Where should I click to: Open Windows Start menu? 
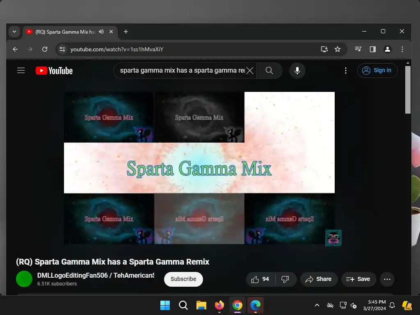(165, 305)
